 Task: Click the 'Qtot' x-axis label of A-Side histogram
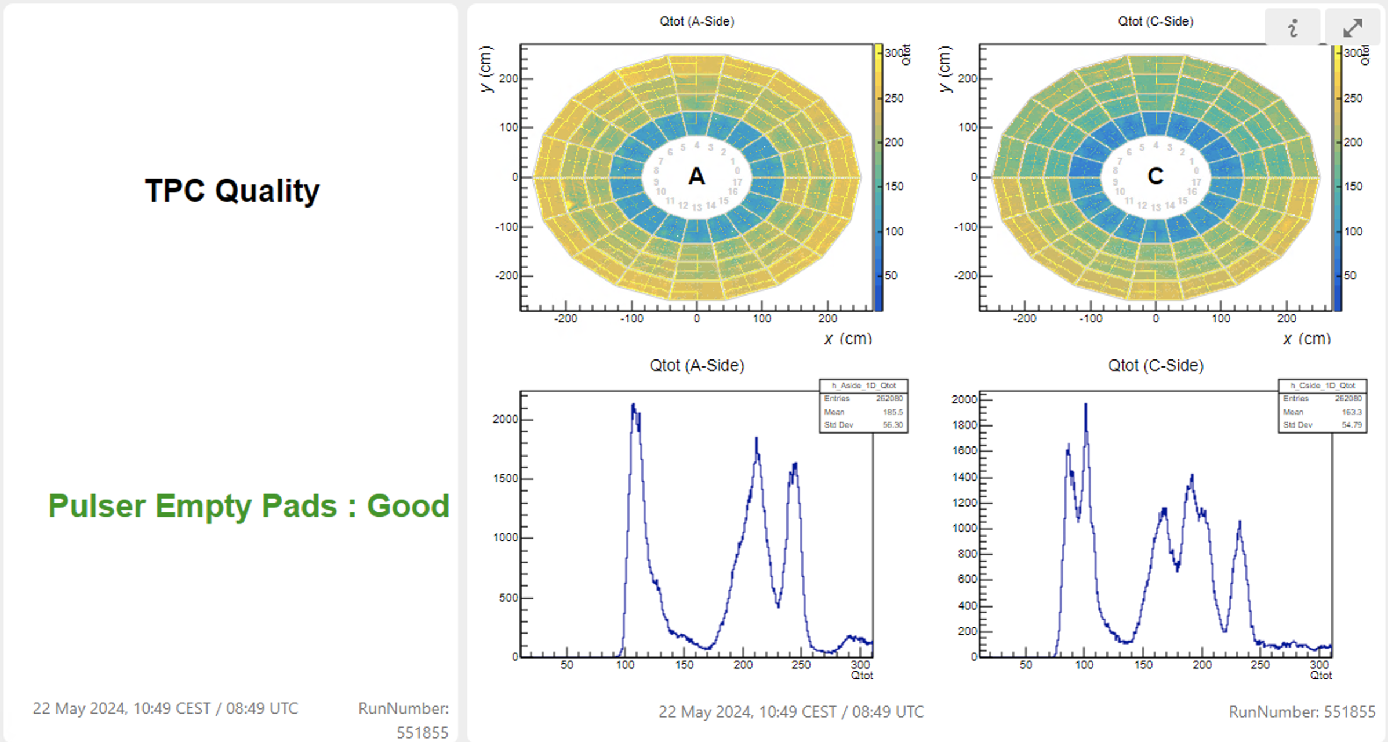[x=862, y=675]
